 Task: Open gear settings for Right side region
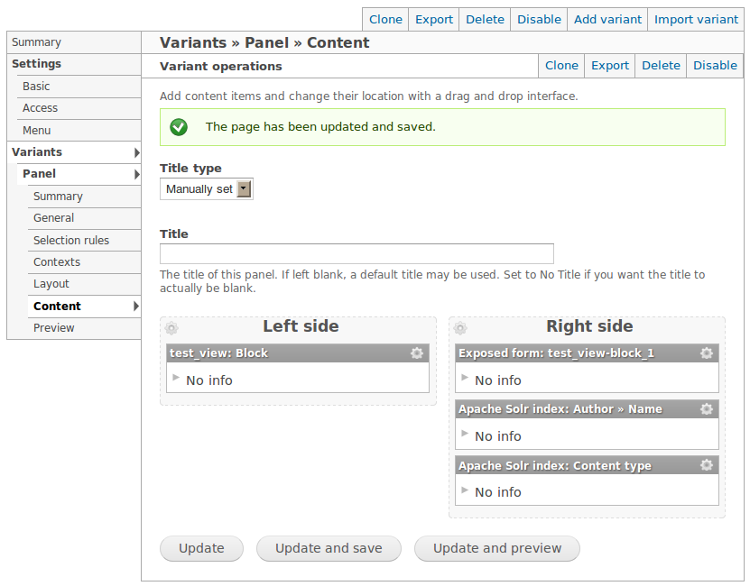tap(460, 328)
